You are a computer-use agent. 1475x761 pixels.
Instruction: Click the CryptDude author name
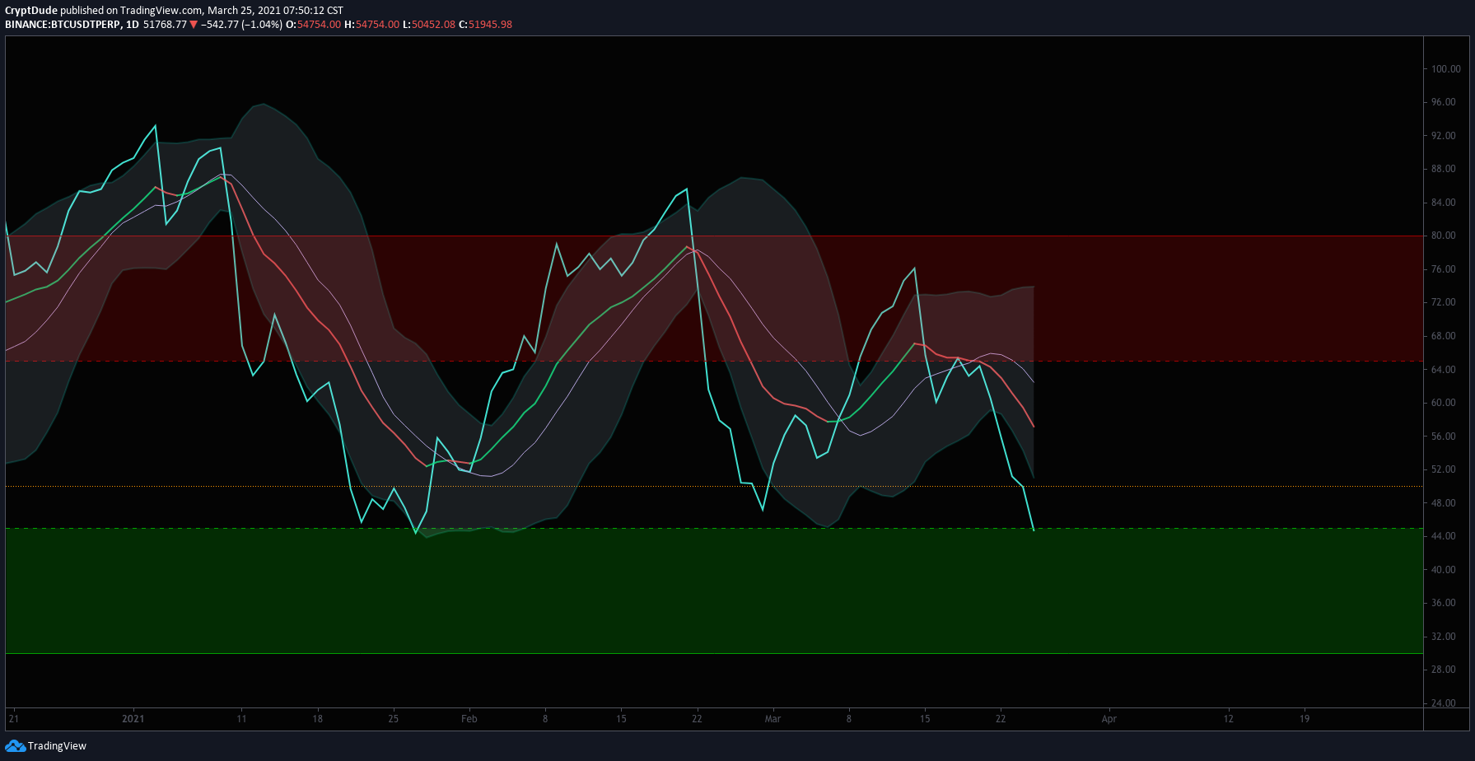coord(31,11)
